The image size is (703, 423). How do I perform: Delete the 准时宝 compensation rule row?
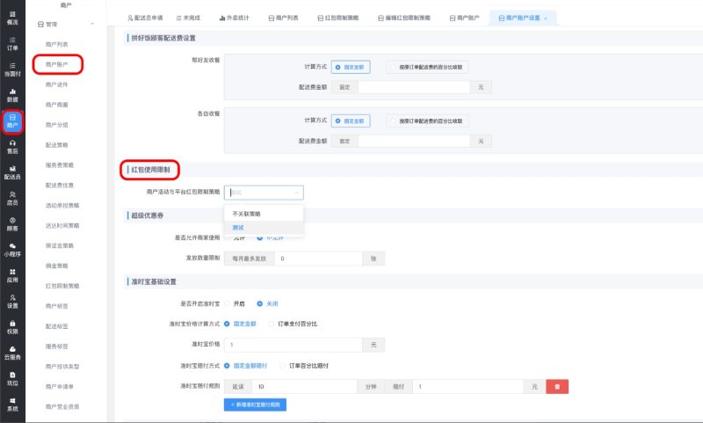coord(557,387)
